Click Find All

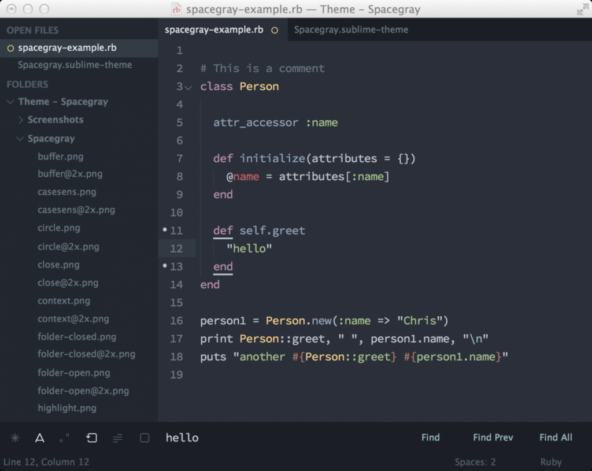click(x=556, y=437)
